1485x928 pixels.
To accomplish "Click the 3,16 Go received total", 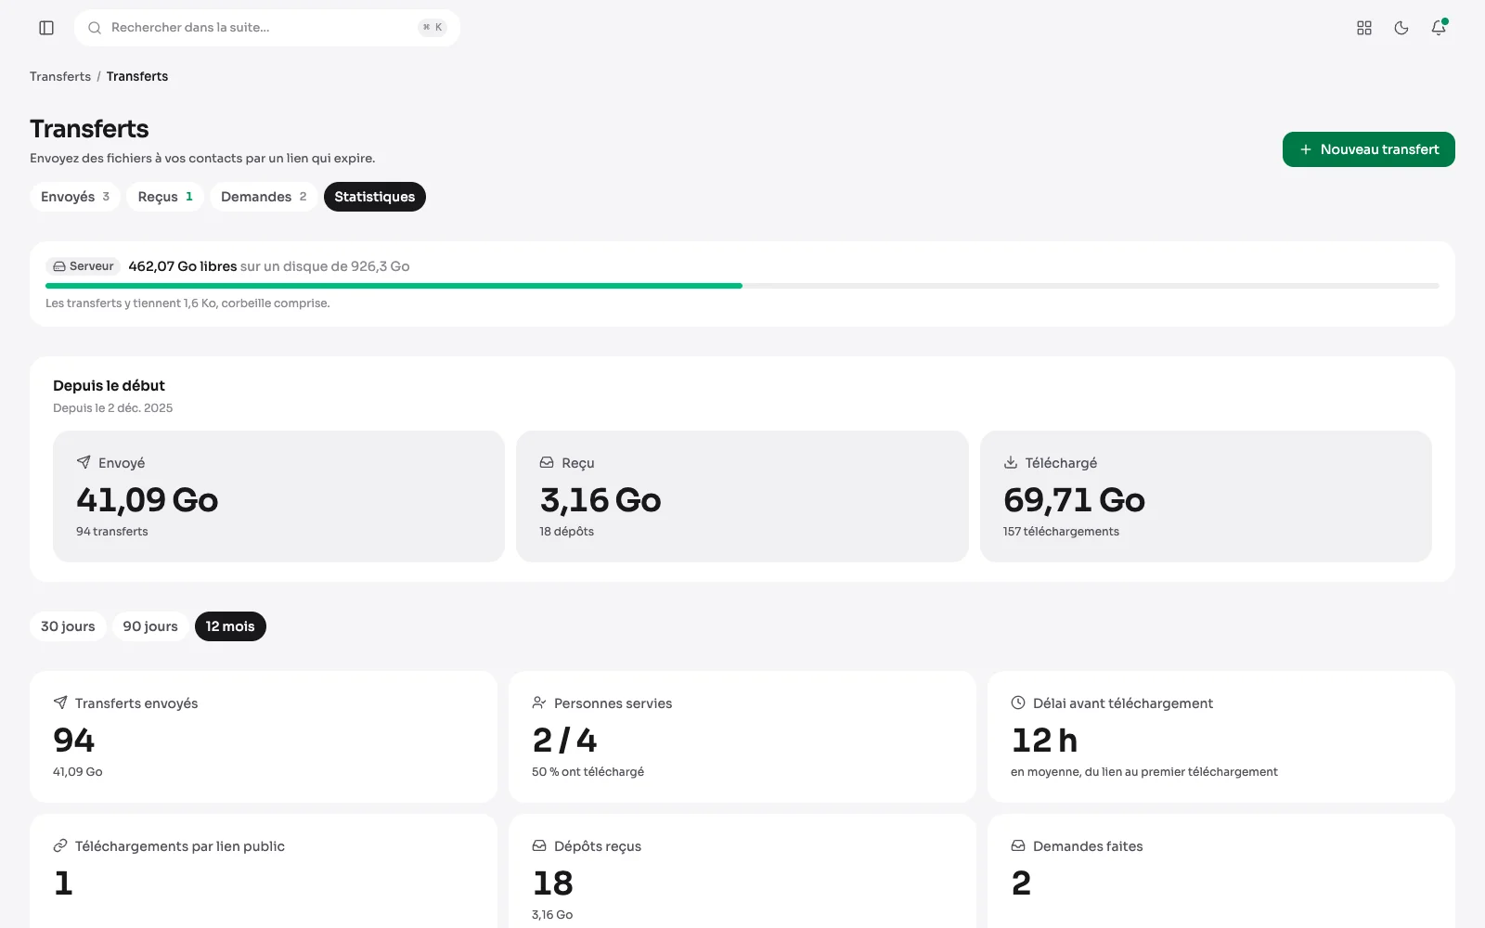I will [x=600, y=500].
